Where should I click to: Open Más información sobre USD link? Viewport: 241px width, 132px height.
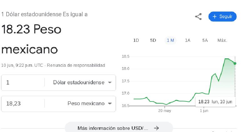[119, 128]
